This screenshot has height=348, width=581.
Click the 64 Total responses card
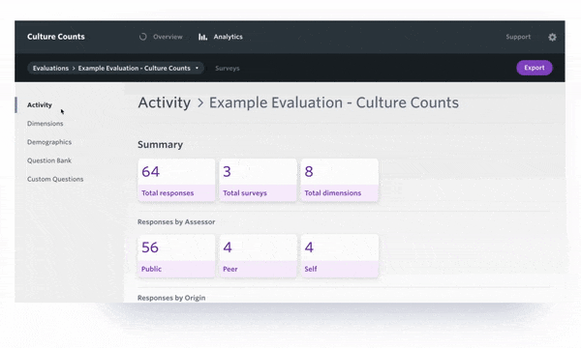[176, 180]
